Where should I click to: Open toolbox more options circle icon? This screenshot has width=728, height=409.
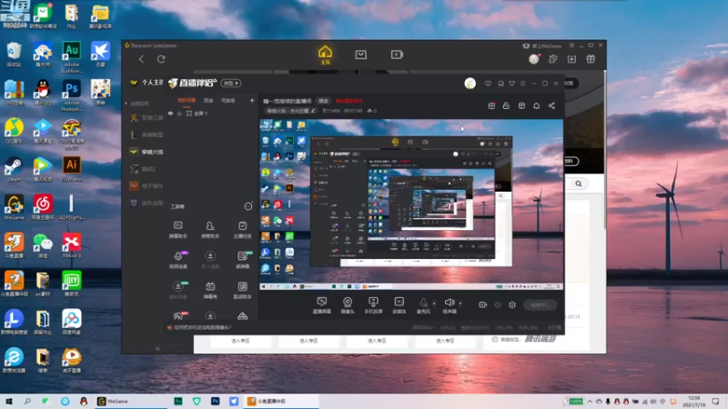click(248, 206)
